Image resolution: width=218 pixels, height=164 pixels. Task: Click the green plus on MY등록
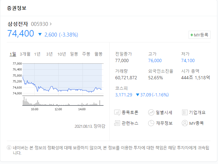click(x=192, y=35)
